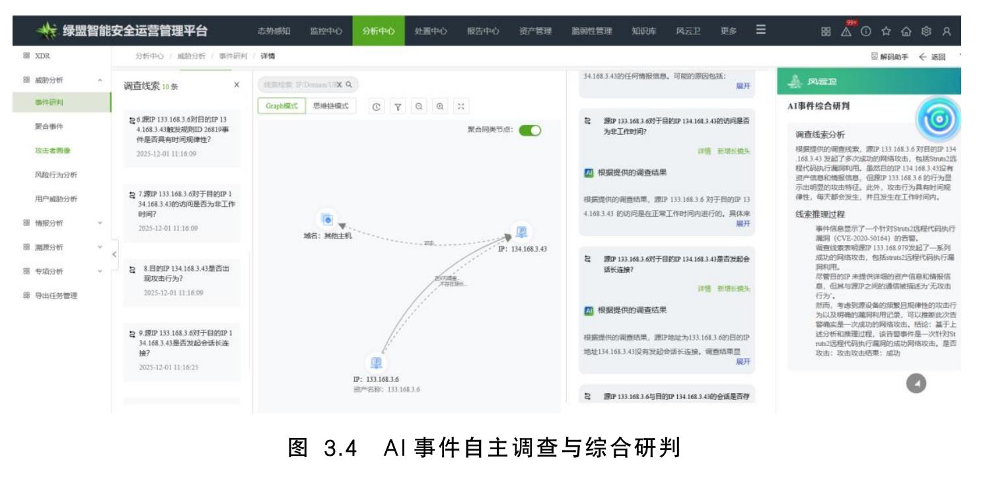Image resolution: width=981 pixels, height=479 pixels.
Task: Open 资产管理 top menu
Action: [x=535, y=31]
